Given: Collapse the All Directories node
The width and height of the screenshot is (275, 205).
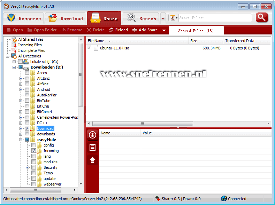Looking at the screenshot, I should [x=8, y=56].
